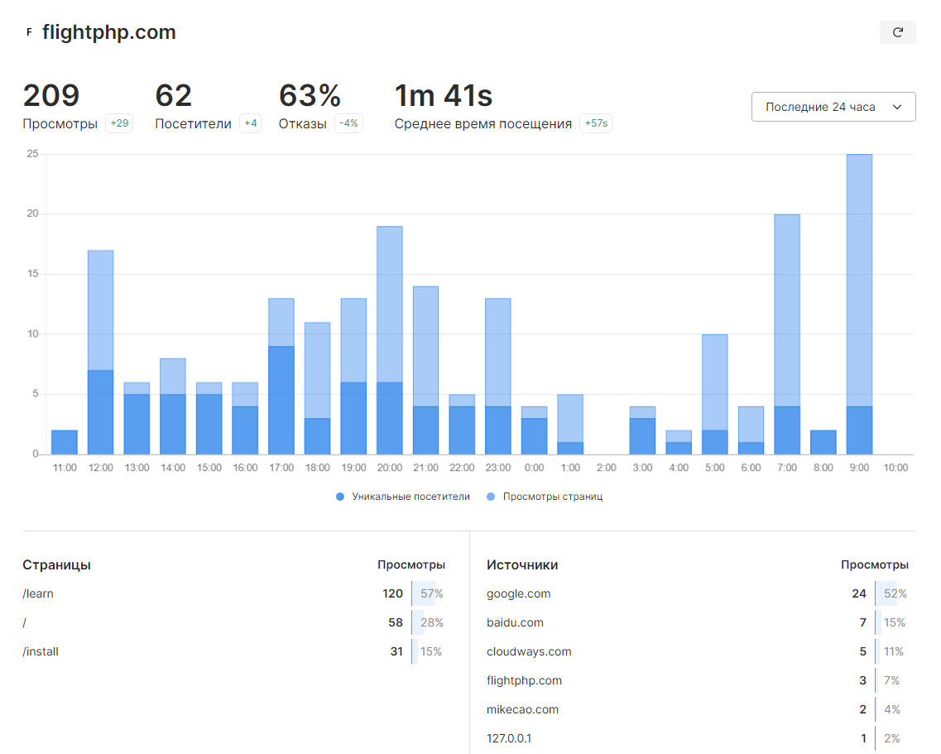This screenshot has width=941, height=754.
Task: Click the +29 views change badge
Action: (119, 123)
